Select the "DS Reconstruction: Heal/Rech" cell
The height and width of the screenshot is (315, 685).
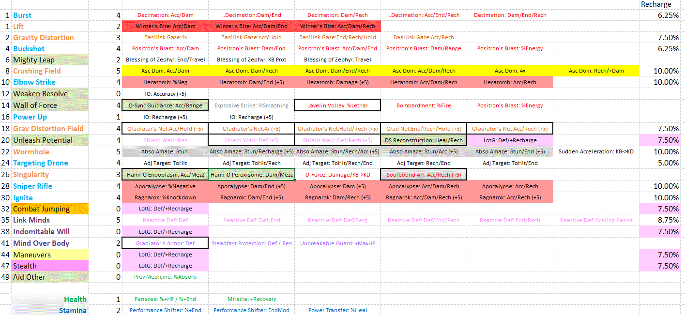tap(424, 140)
